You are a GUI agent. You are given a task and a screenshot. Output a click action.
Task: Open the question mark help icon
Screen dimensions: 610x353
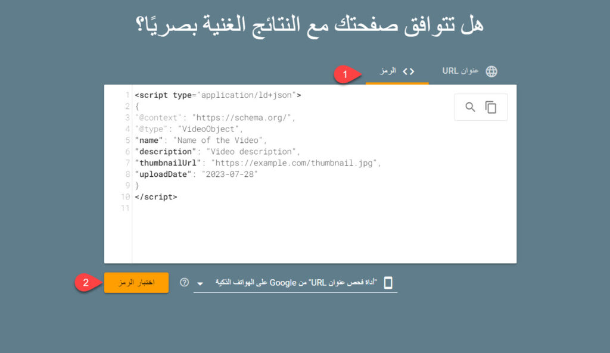point(184,283)
